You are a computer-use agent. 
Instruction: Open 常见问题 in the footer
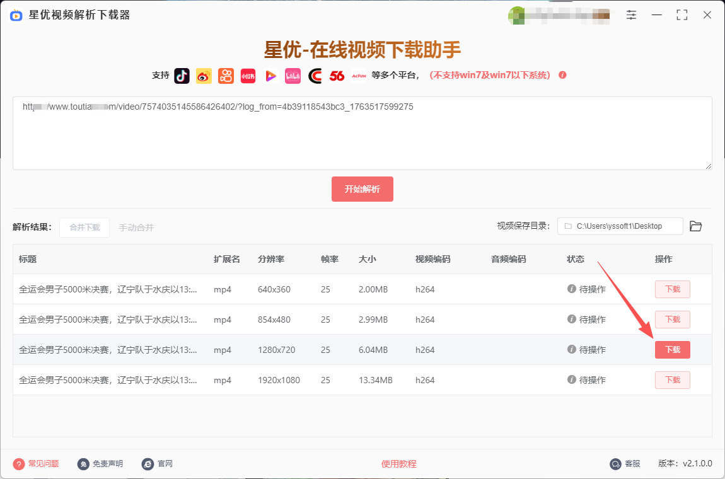point(43,464)
